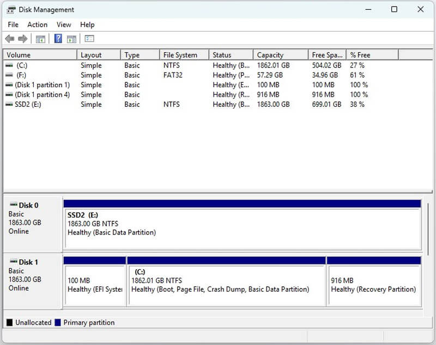Open the blue Help question mark icon

(58, 38)
